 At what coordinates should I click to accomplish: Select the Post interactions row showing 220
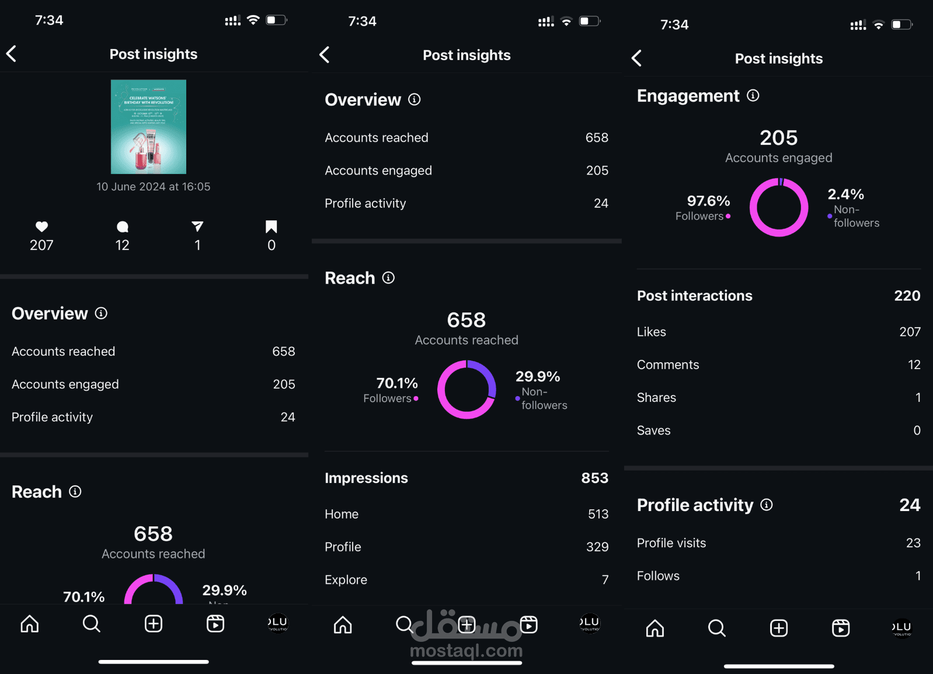coord(778,296)
